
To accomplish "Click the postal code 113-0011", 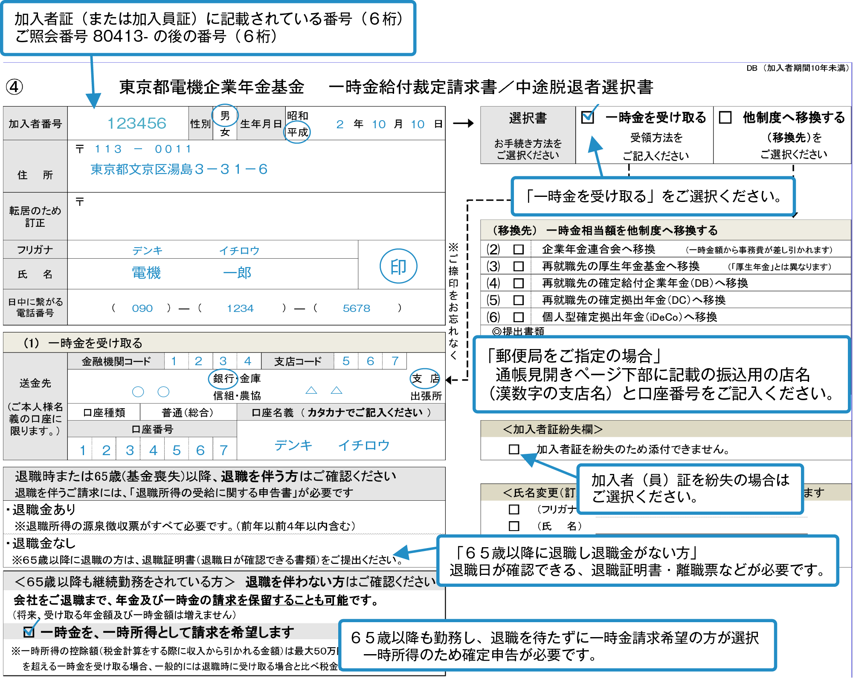I will [x=143, y=149].
